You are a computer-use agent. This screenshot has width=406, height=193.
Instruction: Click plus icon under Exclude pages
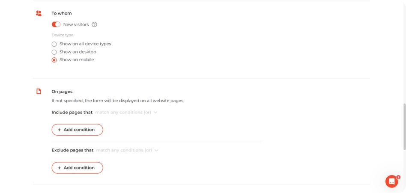pyautogui.click(x=59, y=168)
